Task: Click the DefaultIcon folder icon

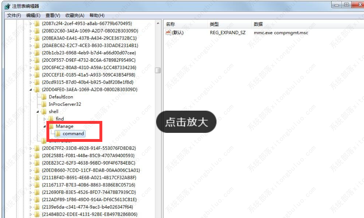Action: pyautogui.click(x=44, y=97)
